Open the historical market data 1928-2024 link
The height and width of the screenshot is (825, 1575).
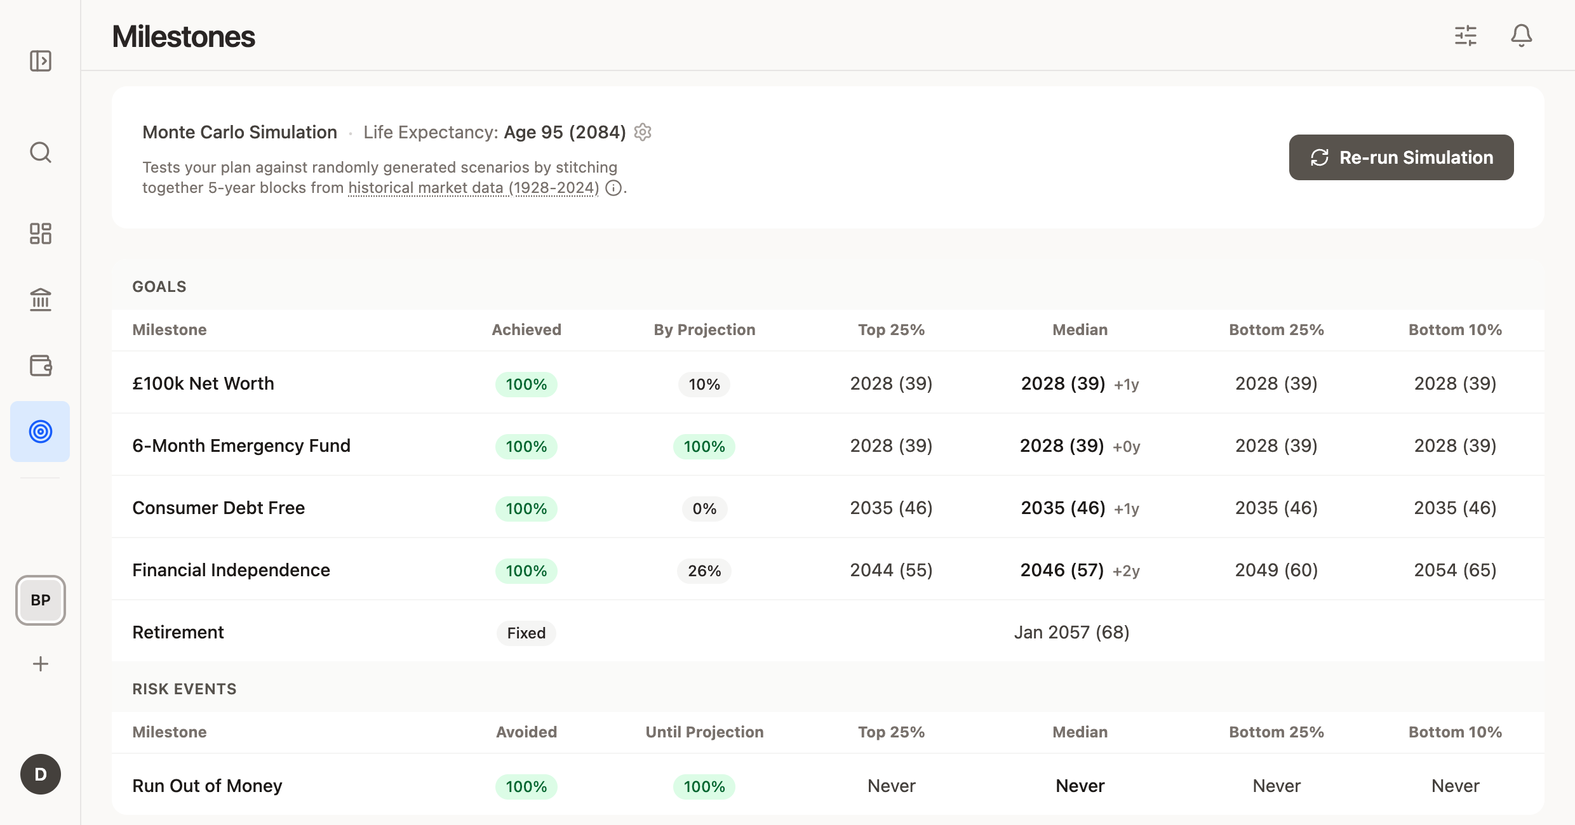pos(473,188)
